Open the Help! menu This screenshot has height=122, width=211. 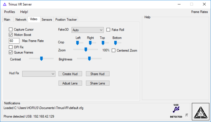click(x=24, y=12)
